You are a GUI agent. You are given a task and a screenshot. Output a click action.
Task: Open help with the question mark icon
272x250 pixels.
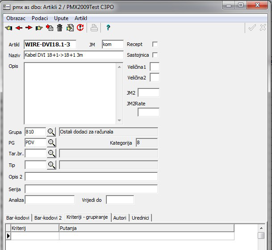point(108,27)
